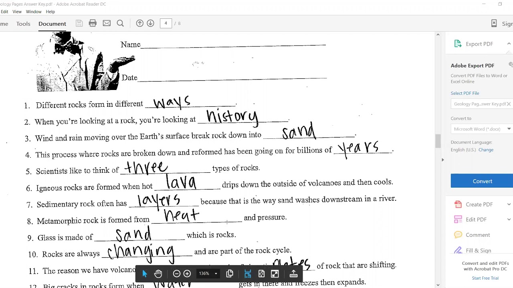
Task: Go to next page arrow
Action: coord(150,23)
